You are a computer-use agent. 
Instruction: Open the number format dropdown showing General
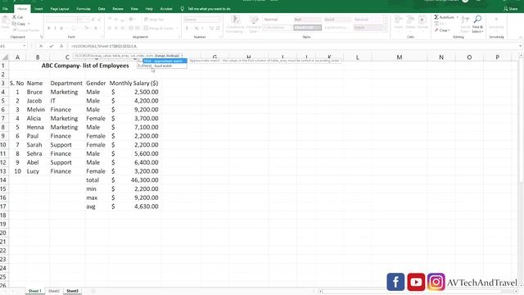pos(202,20)
